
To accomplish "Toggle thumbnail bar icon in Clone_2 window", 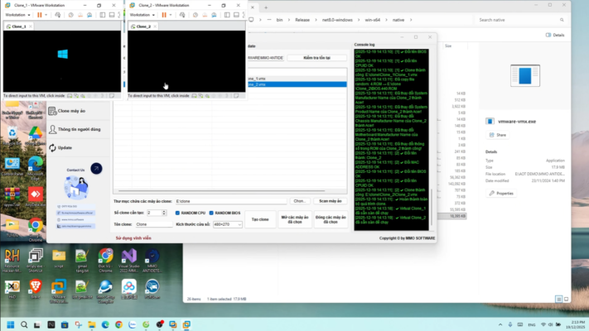I will [236, 15].
